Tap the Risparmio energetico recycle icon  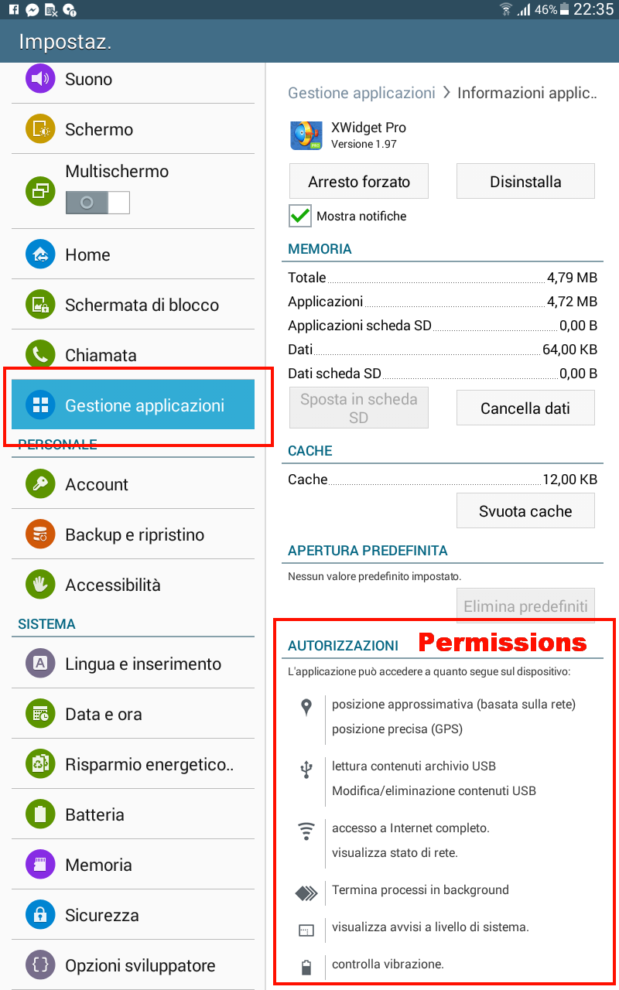40,764
